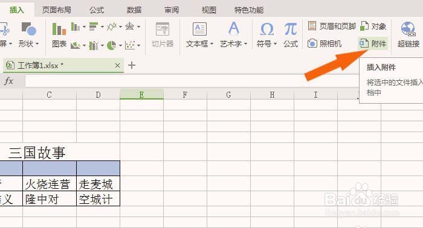Expand the Symbol (符号) dropdown arrow

coord(275,43)
